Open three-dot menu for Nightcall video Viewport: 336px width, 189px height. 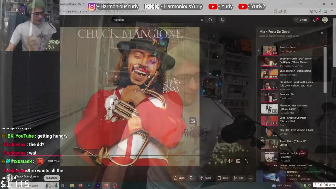tap(325, 172)
